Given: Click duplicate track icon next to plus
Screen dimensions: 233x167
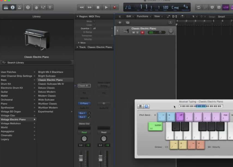Looking at the screenshot, I should coord(128,23).
